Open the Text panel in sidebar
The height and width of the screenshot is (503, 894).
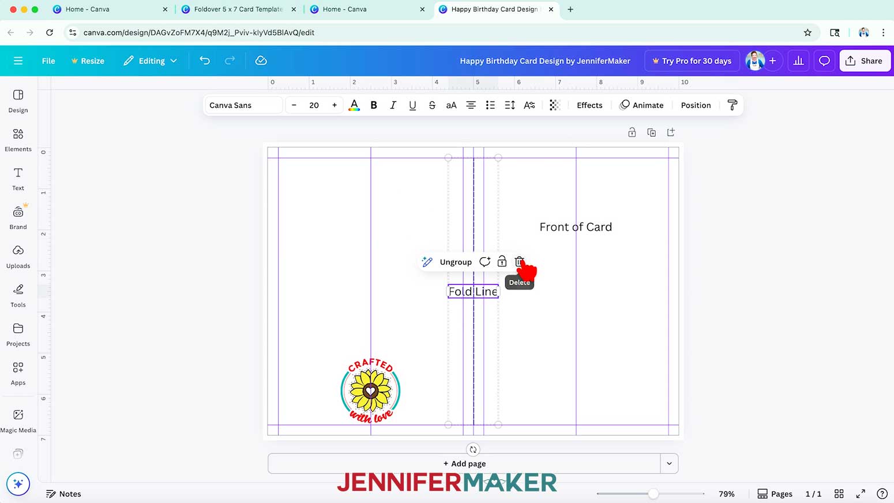pyautogui.click(x=18, y=179)
